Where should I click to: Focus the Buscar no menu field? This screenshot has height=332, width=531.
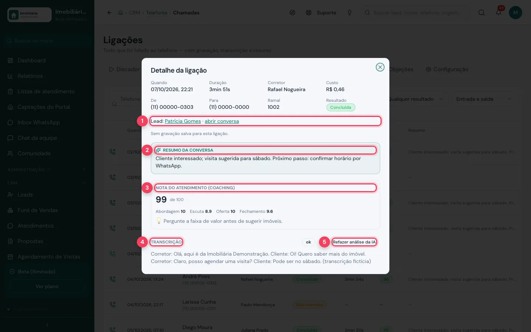(47, 41)
